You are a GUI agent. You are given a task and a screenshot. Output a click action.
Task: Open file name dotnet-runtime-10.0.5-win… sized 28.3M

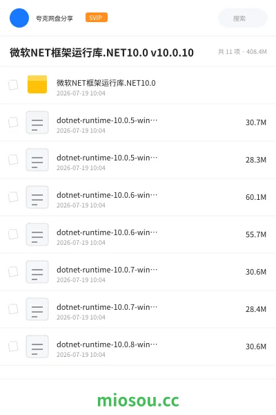(x=107, y=158)
